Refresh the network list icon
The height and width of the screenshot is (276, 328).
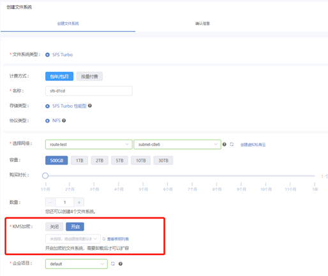coord(232,144)
